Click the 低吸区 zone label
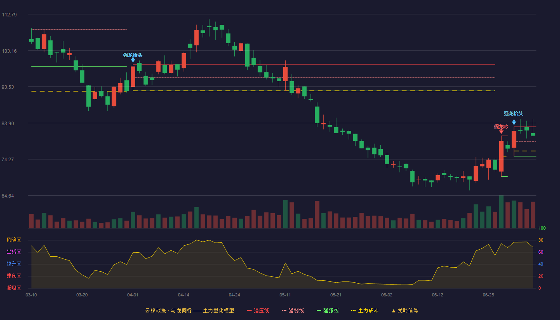The height and width of the screenshot is (320, 560). [14, 288]
